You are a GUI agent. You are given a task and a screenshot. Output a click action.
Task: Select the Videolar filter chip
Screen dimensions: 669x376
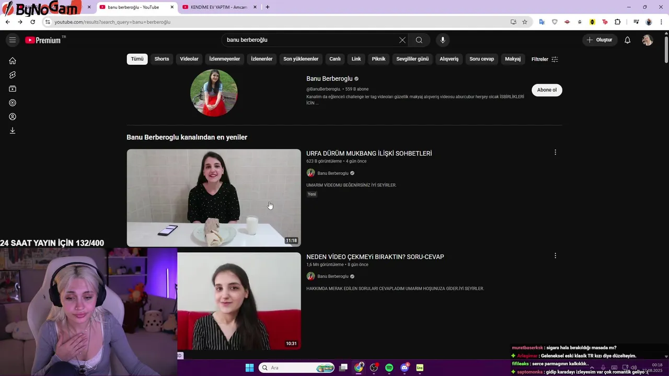click(x=189, y=59)
